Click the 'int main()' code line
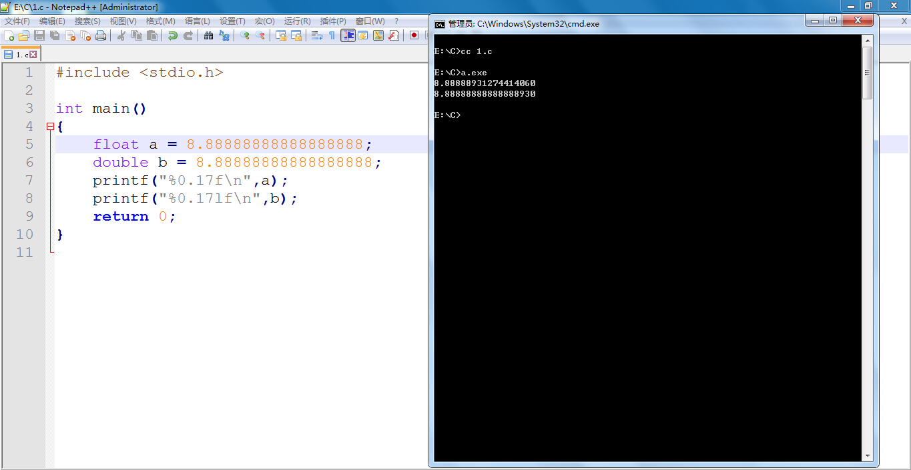Image resolution: width=911 pixels, height=470 pixels. click(101, 108)
